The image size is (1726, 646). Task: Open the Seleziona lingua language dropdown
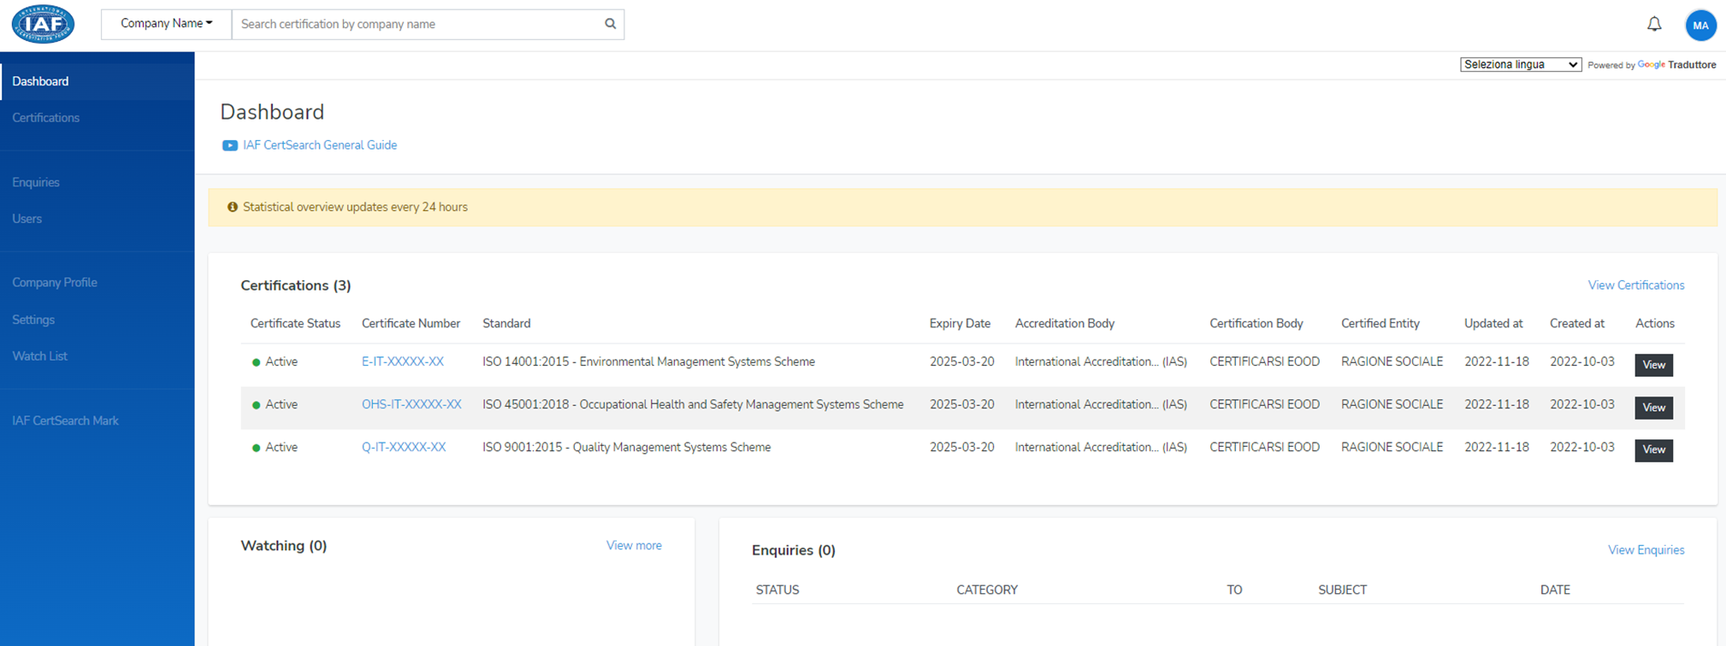1520,65
